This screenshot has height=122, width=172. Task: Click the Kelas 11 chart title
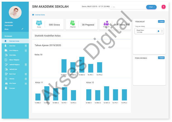pos(39,82)
